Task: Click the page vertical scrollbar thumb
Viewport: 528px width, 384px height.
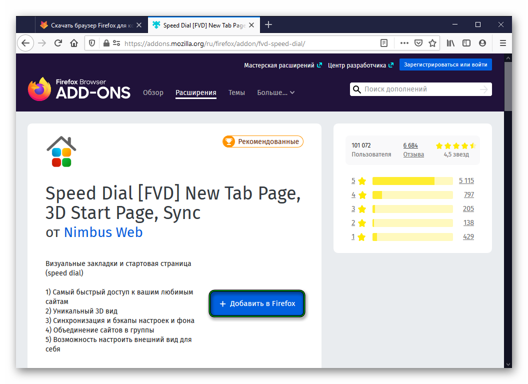Action: pyautogui.click(x=508, y=86)
